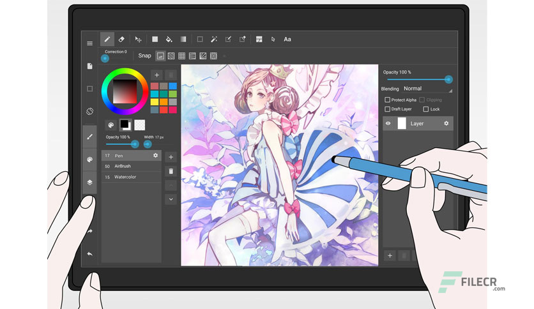Image resolution: width=534 pixels, height=309 pixels.
Task: Select the AirBrush brush
Action: coord(132,166)
